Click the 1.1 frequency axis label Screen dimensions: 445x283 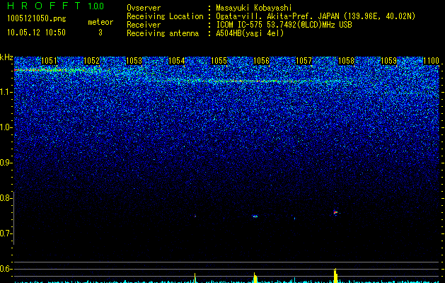[x=6, y=92]
